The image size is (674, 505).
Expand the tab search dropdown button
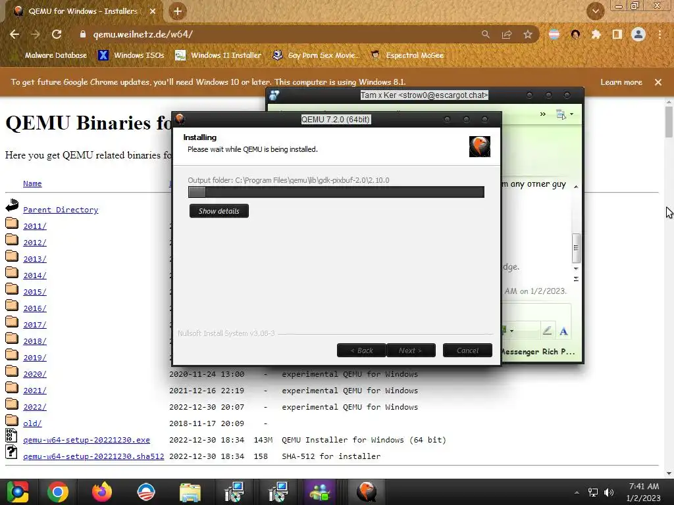pyautogui.click(x=596, y=11)
